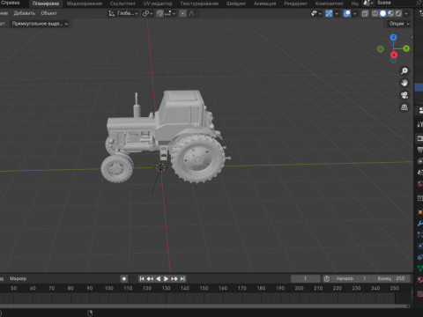Open the Опции dropdown
This screenshot has height=317, width=423.
[x=399, y=24]
